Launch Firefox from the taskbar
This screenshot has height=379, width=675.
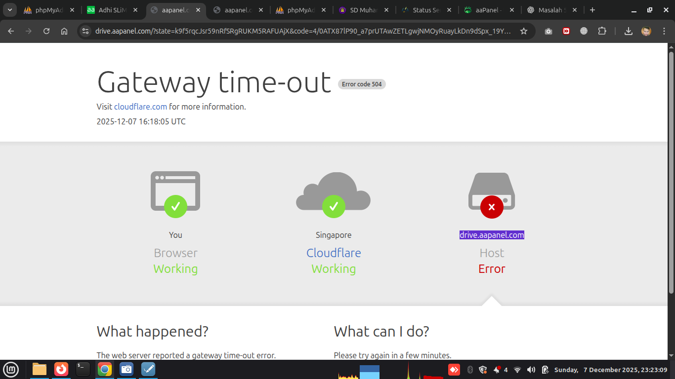(61, 369)
